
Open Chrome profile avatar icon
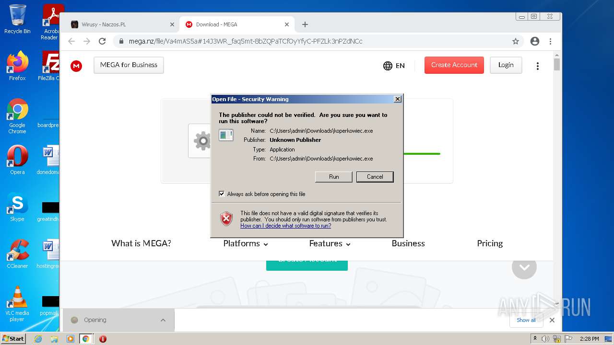[535, 41]
